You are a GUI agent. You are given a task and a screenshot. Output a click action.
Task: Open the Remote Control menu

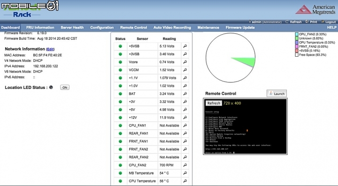133,28
